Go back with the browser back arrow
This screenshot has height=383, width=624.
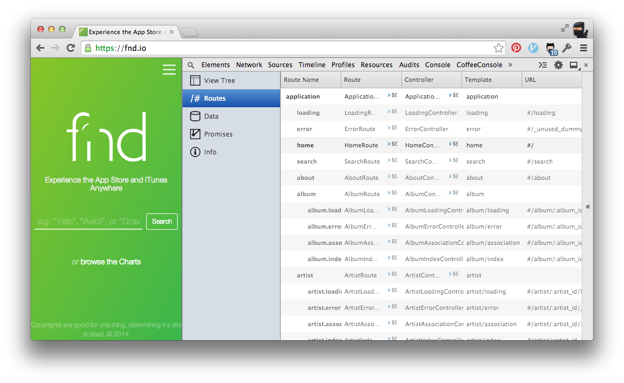tap(40, 48)
